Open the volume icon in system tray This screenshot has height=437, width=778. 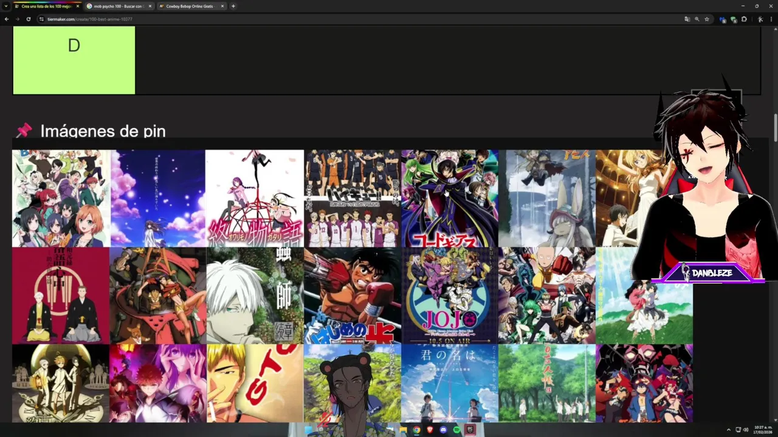(746, 430)
